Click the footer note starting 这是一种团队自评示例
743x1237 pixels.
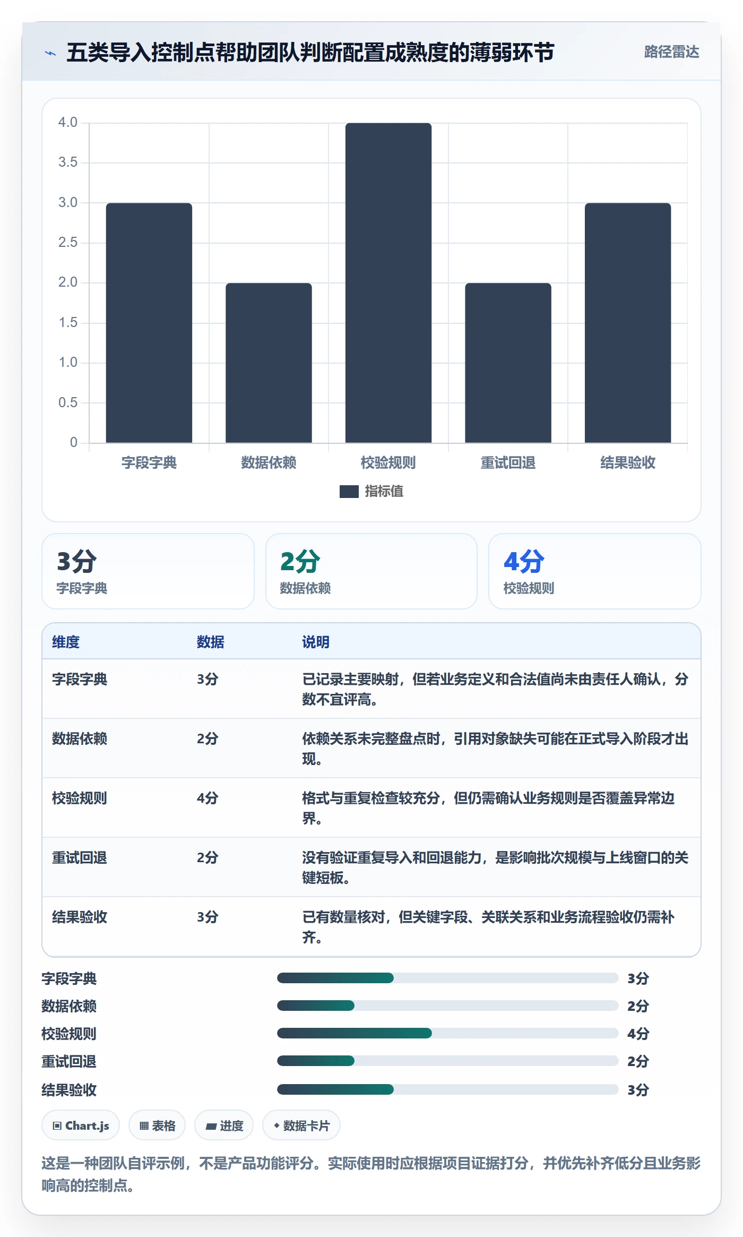coord(371,1174)
